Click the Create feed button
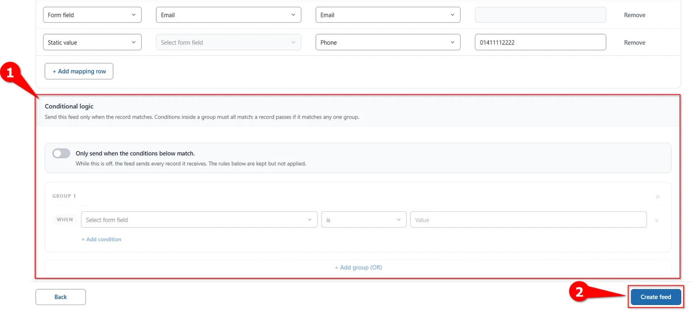The width and height of the screenshot is (692, 311). [656, 297]
